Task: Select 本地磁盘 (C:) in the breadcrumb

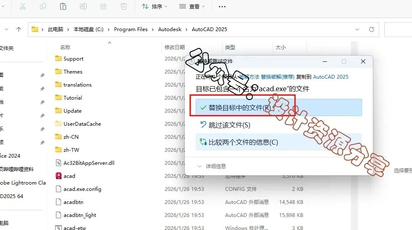Action: [88, 29]
